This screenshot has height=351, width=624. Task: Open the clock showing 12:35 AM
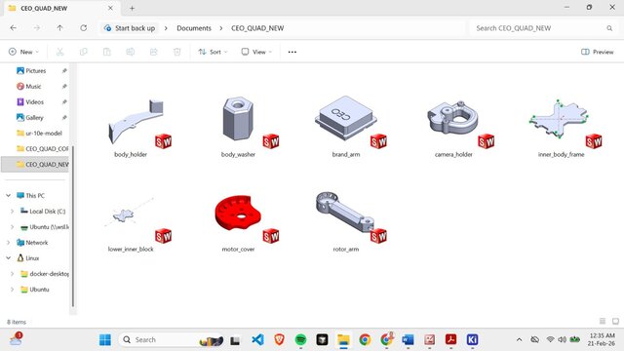coord(602,339)
